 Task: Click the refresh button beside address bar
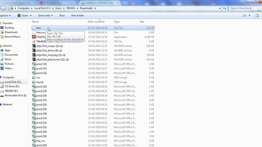(x=225, y=8)
